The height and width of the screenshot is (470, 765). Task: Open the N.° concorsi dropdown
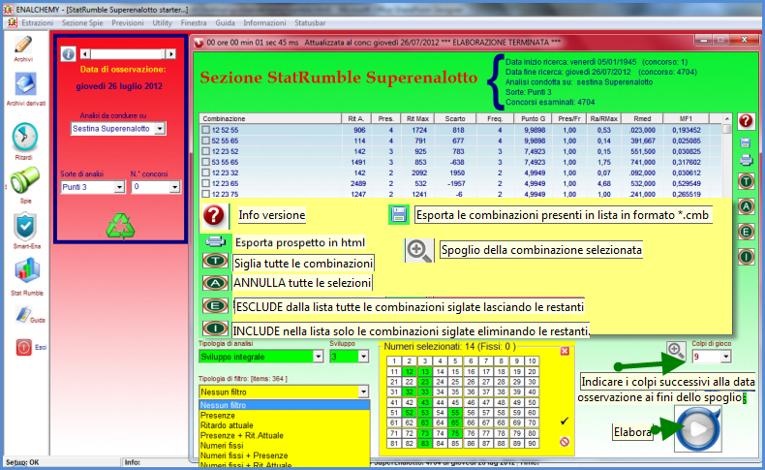174,187
